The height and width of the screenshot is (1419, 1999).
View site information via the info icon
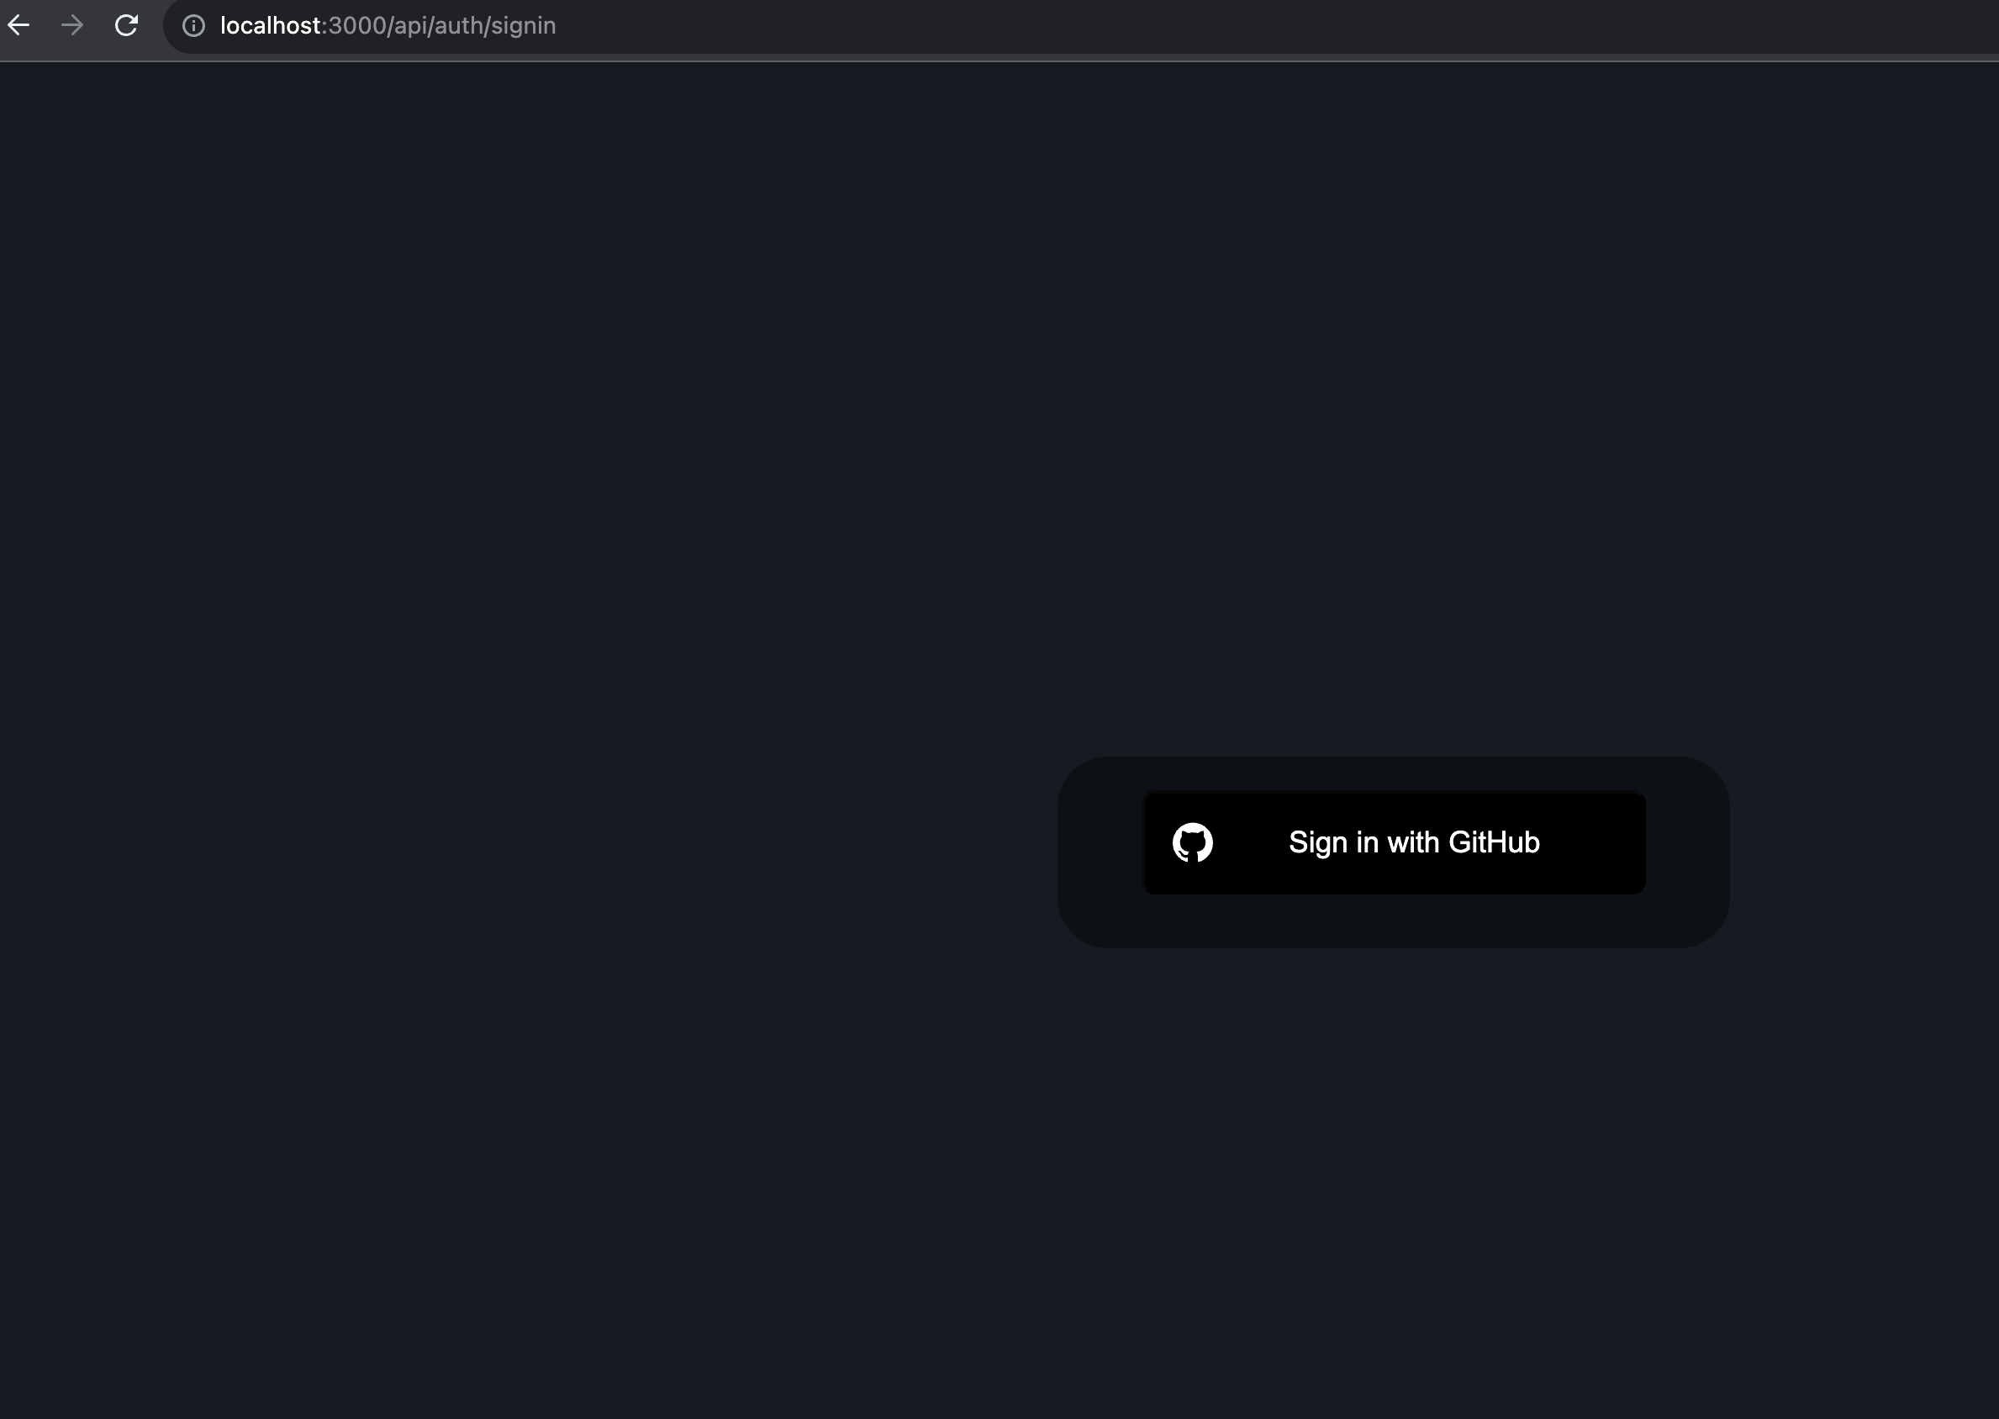(x=193, y=26)
